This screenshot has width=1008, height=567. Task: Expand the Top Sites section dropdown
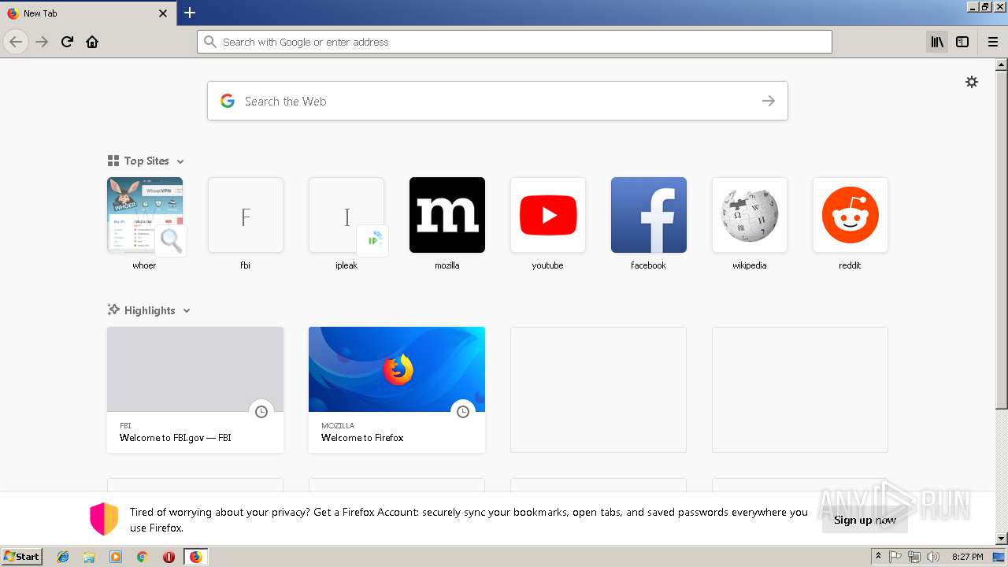point(180,161)
